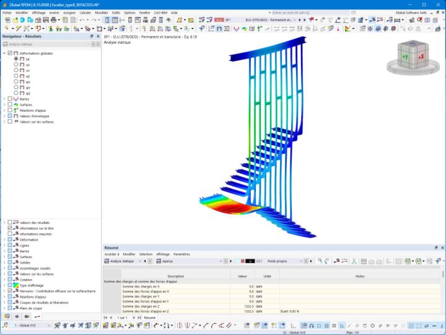Click the Excel export icon in Résumé toolbar

tap(408, 261)
